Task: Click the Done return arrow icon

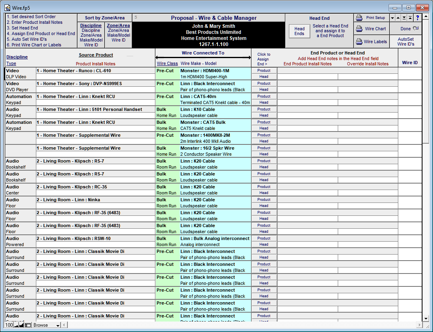Action: point(416,28)
